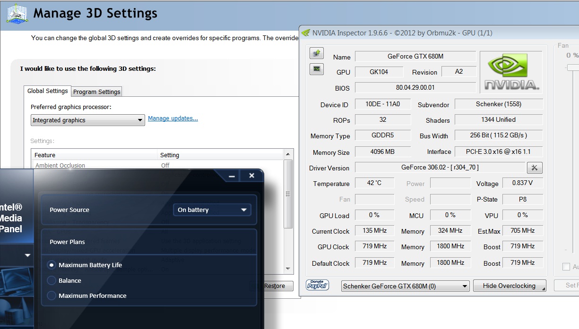Click the Shaders value '1344 Unified'
Viewport: 579px width, 329px height.
pos(499,120)
